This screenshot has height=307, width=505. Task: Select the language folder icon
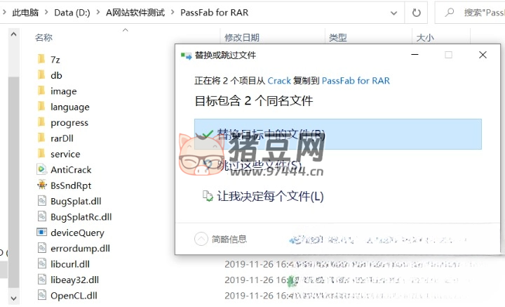click(41, 107)
